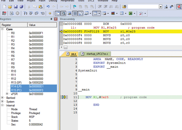This screenshot has width=182, height=130.
Task: Switch to the startup_LPC17xx.s tab
Action: 95,54
